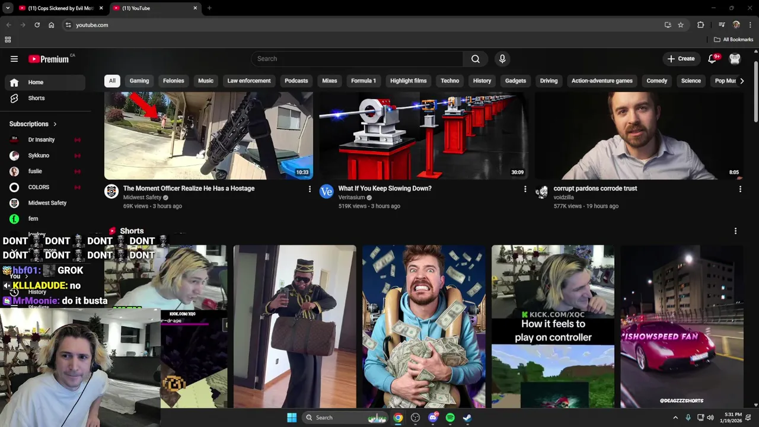The height and width of the screenshot is (427, 759).
Task: Open the notifications bell
Action: coord(713,59)
